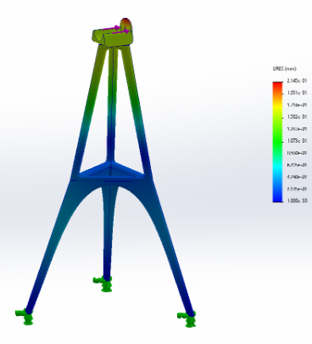Screen dimensions: 312x344
Task: Pick the red round lug atop the bracket
Action: tap(126, 25)
